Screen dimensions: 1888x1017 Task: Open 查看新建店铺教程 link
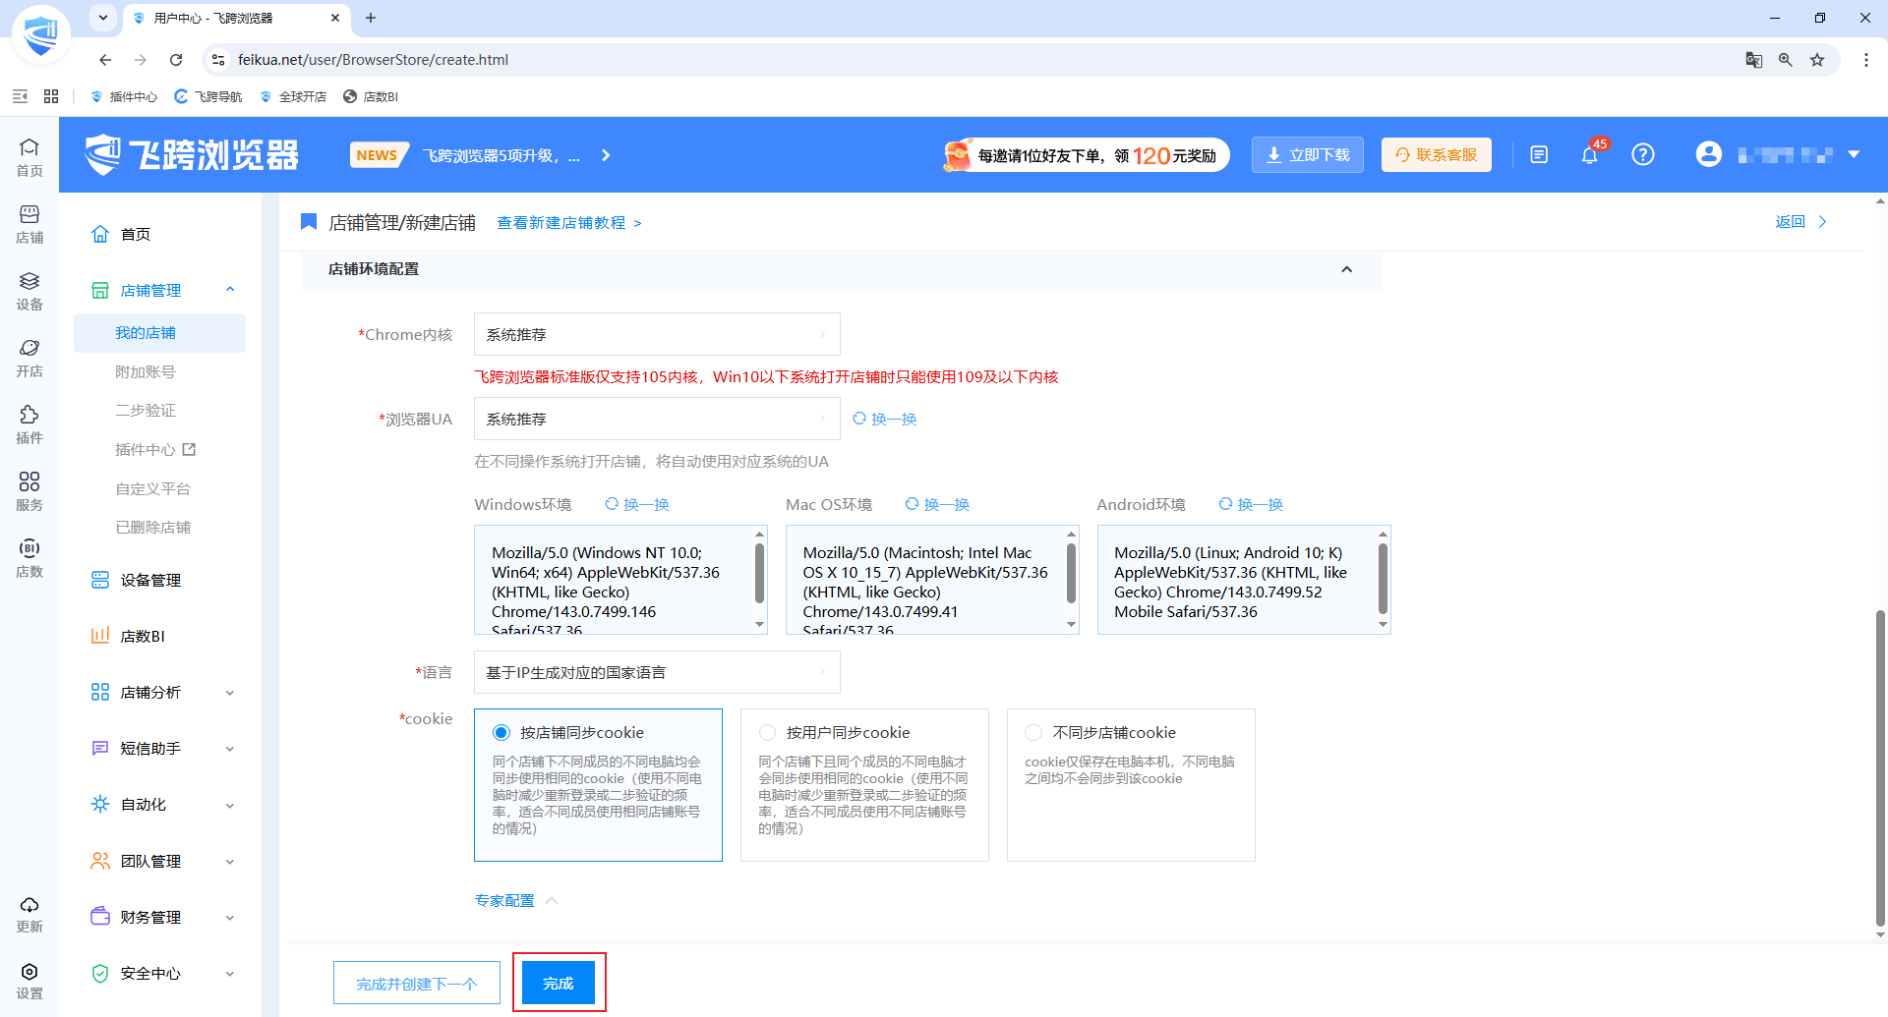[569, 223]
